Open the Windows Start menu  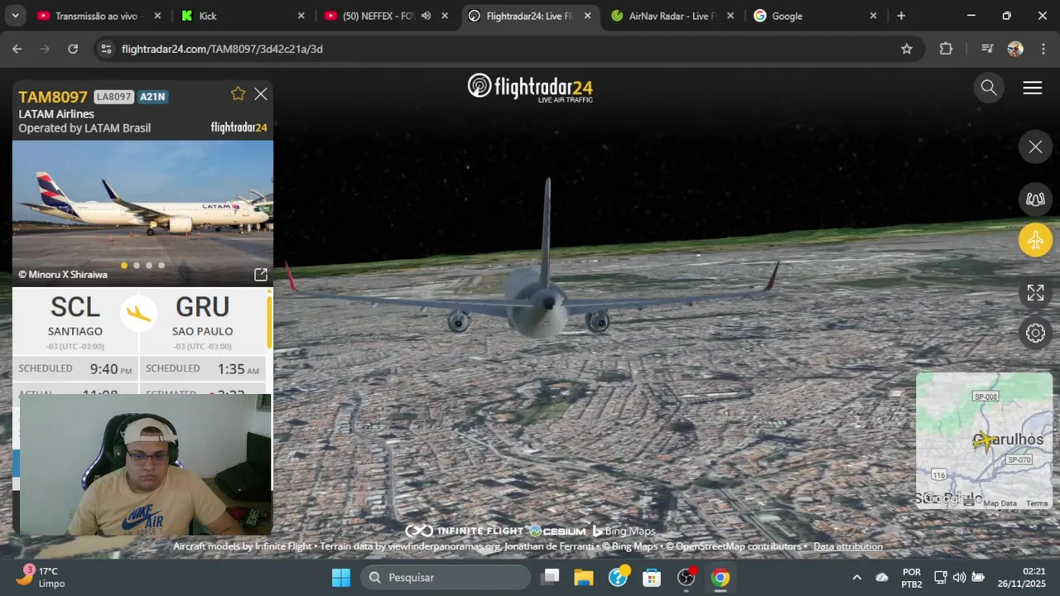(341, 578)
